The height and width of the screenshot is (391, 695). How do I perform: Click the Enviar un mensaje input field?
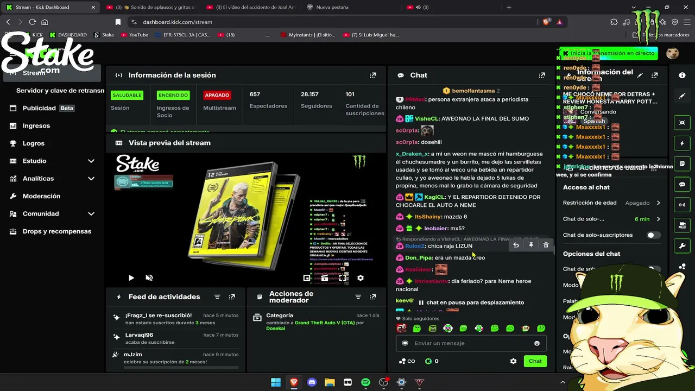(x=471, y=343)
